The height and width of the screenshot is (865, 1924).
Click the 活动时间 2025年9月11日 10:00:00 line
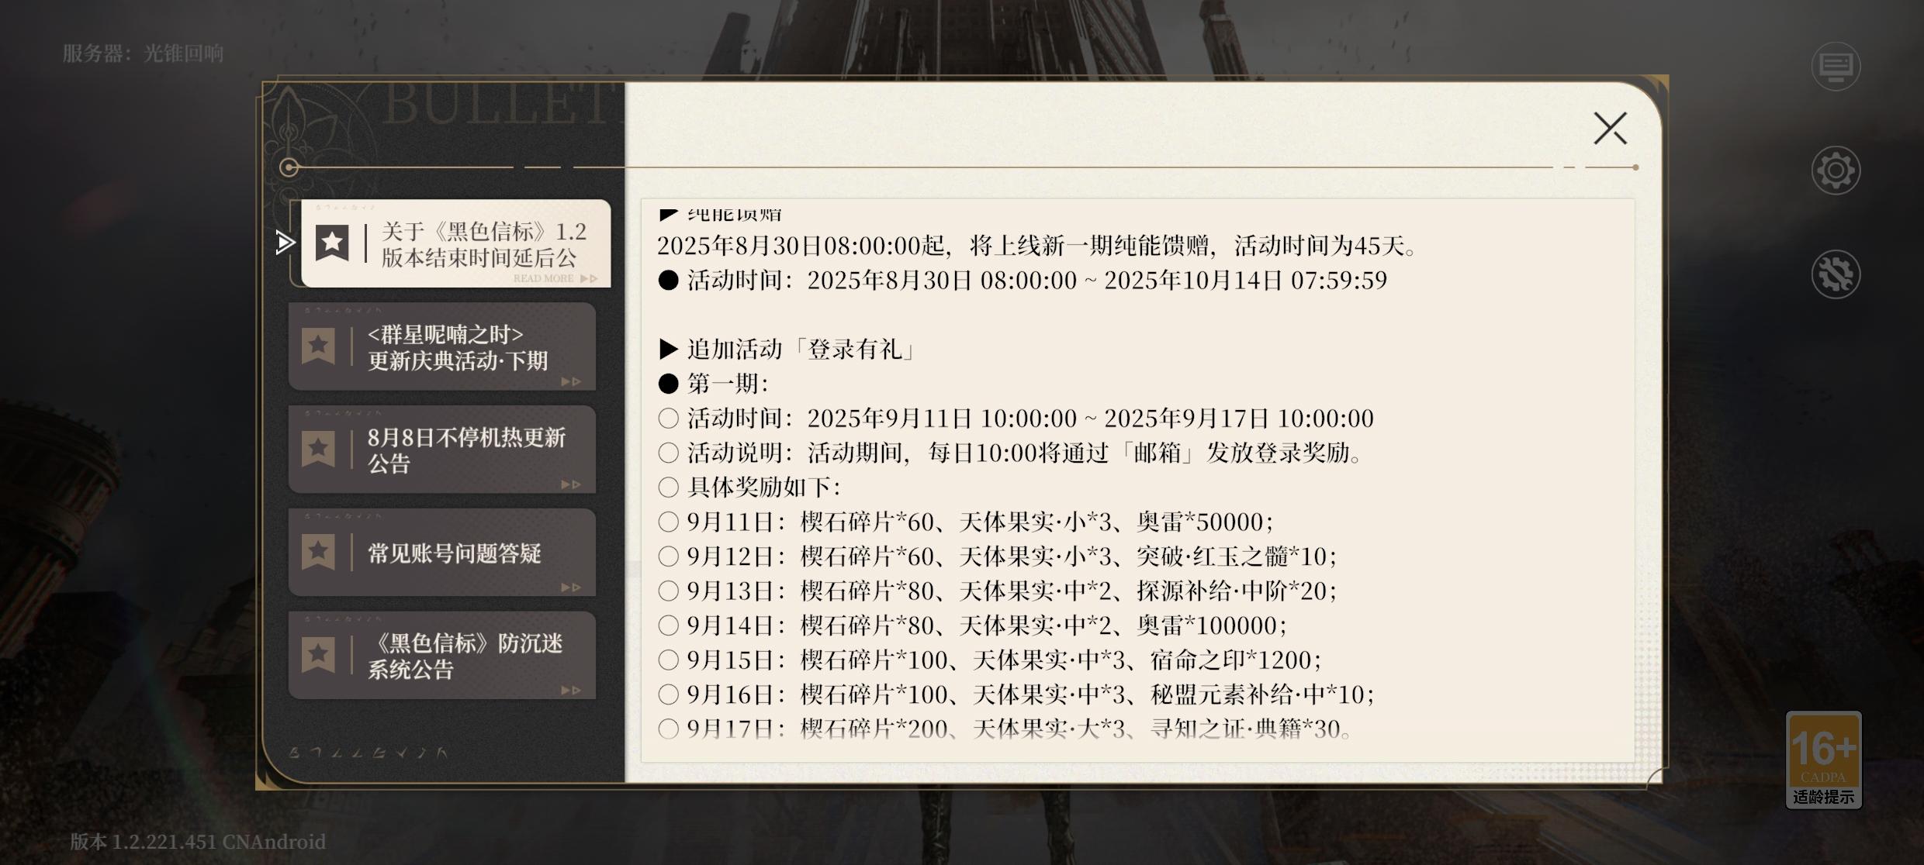[1016, 419]
